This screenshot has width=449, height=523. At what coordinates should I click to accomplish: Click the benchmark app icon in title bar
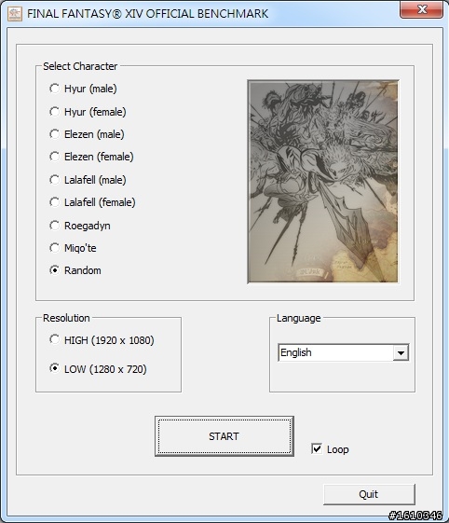[15, 14]
